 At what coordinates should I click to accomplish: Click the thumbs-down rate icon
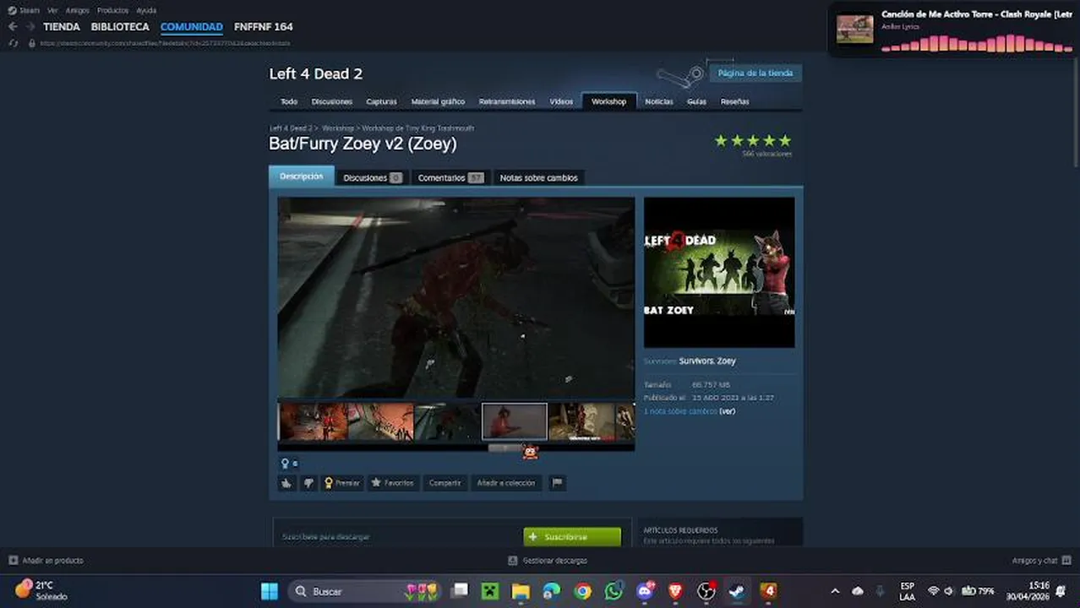(308, 483)
